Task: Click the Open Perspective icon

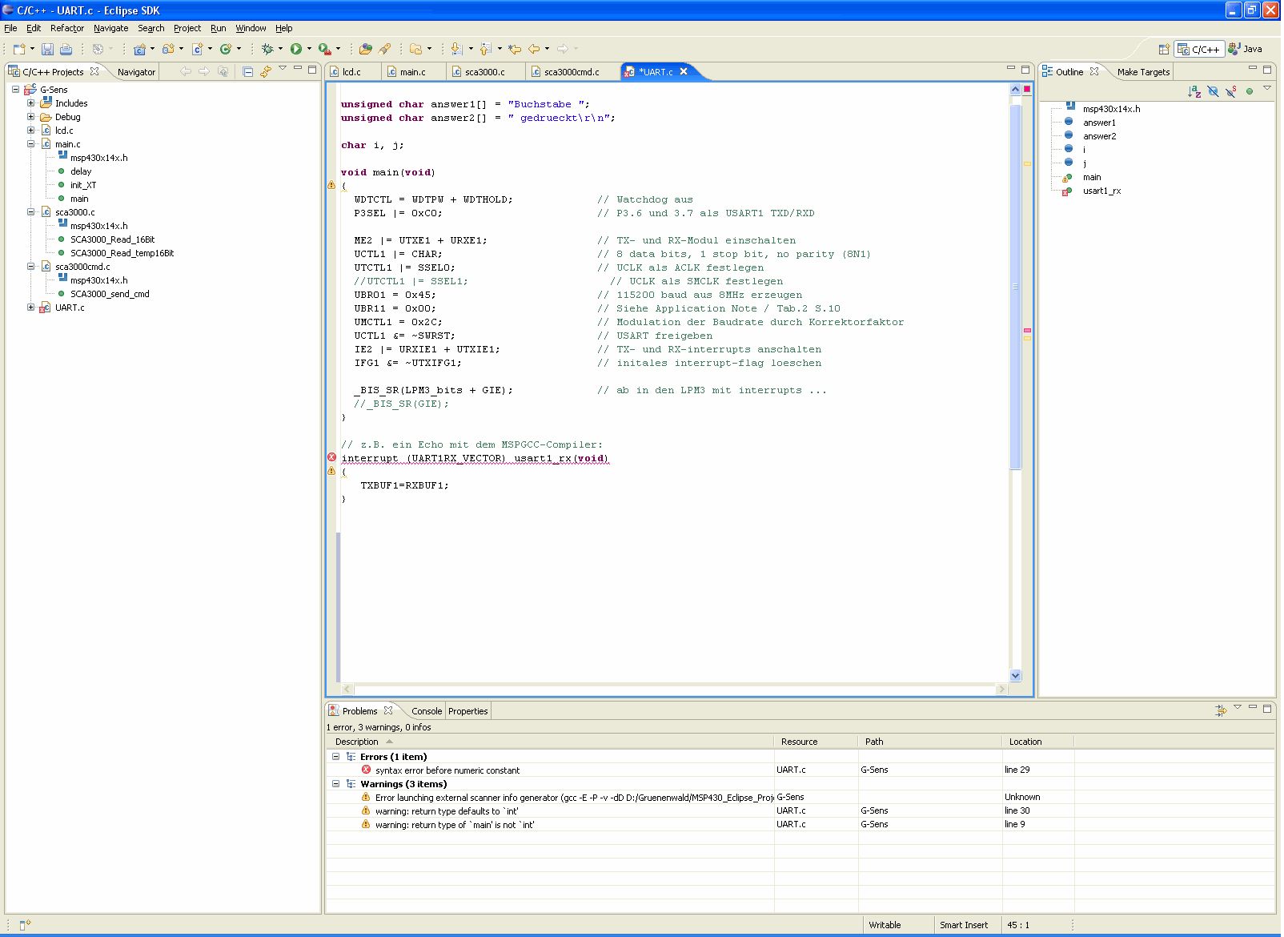Action: 1164,49
